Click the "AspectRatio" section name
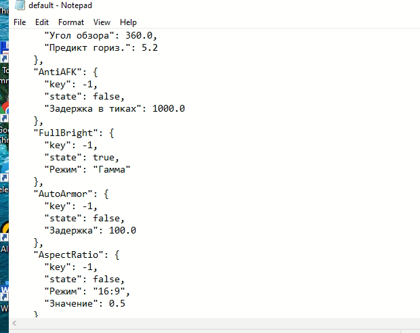420x333 pixels. [68, 254]
